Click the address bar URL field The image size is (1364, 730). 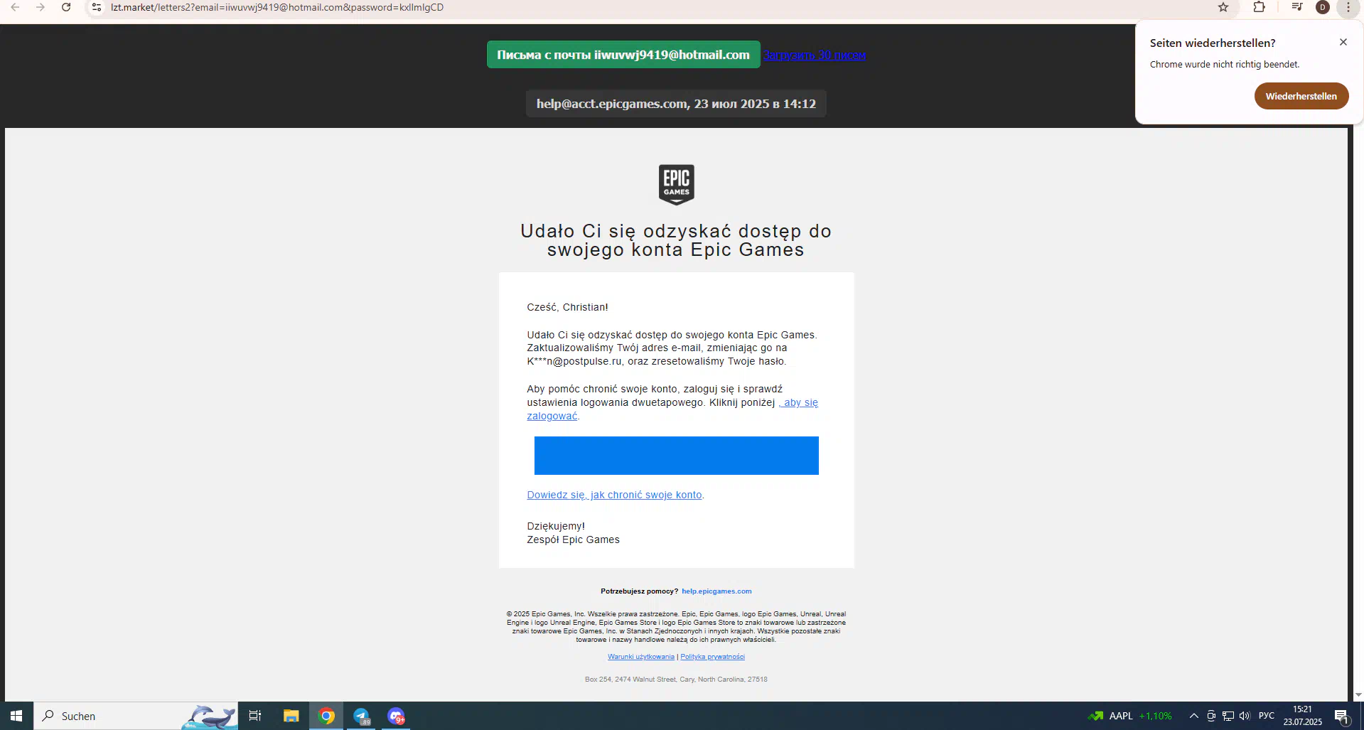(x=640, y=7)
